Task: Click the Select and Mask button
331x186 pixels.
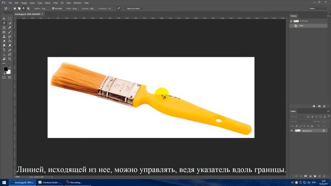Action: 133,8
